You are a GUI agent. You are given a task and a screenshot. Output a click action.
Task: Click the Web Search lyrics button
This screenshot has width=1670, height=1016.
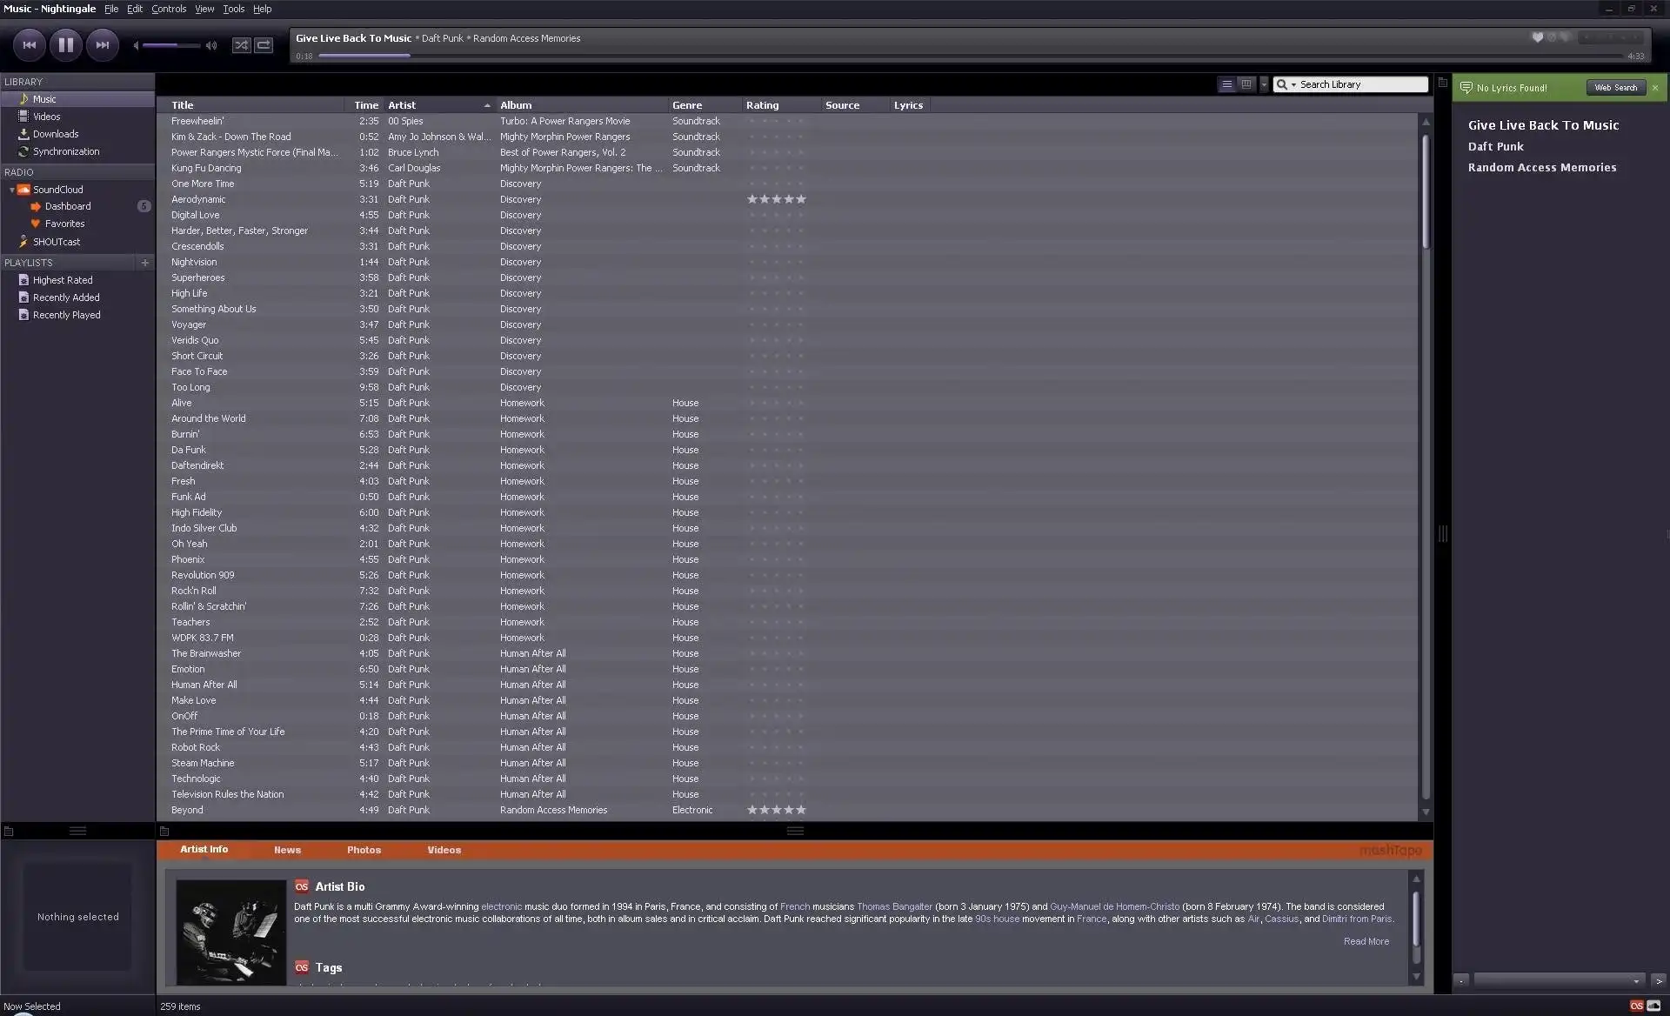point(1615,88)
